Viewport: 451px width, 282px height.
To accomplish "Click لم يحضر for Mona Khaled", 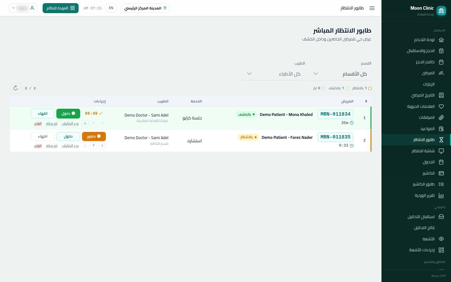I will pyautogui.click(x=52, y=124).
